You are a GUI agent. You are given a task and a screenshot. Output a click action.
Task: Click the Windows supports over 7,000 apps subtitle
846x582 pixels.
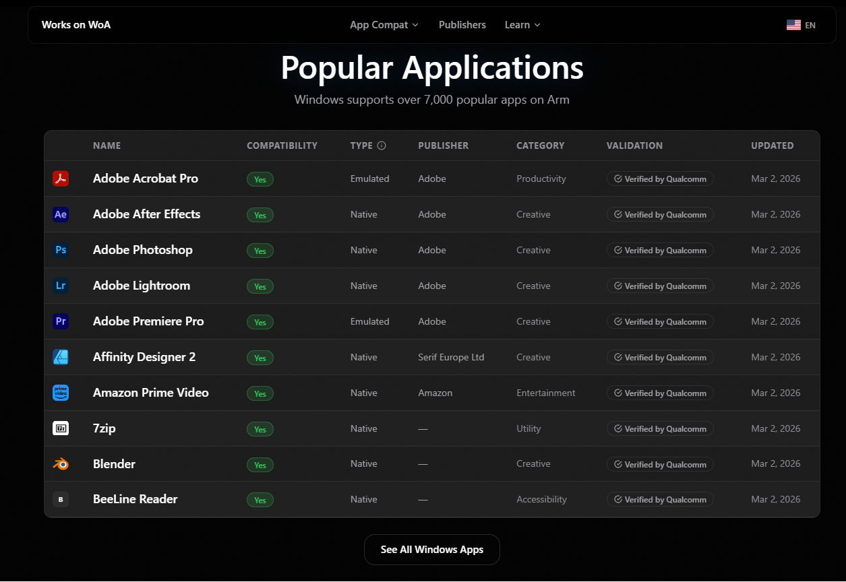432,100
